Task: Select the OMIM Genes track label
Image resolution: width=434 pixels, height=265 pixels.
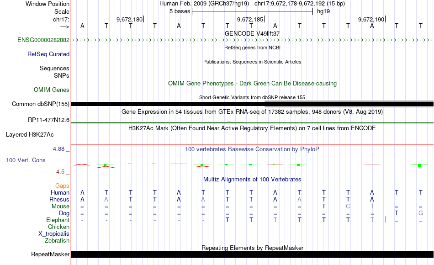Action: (52, 90)
